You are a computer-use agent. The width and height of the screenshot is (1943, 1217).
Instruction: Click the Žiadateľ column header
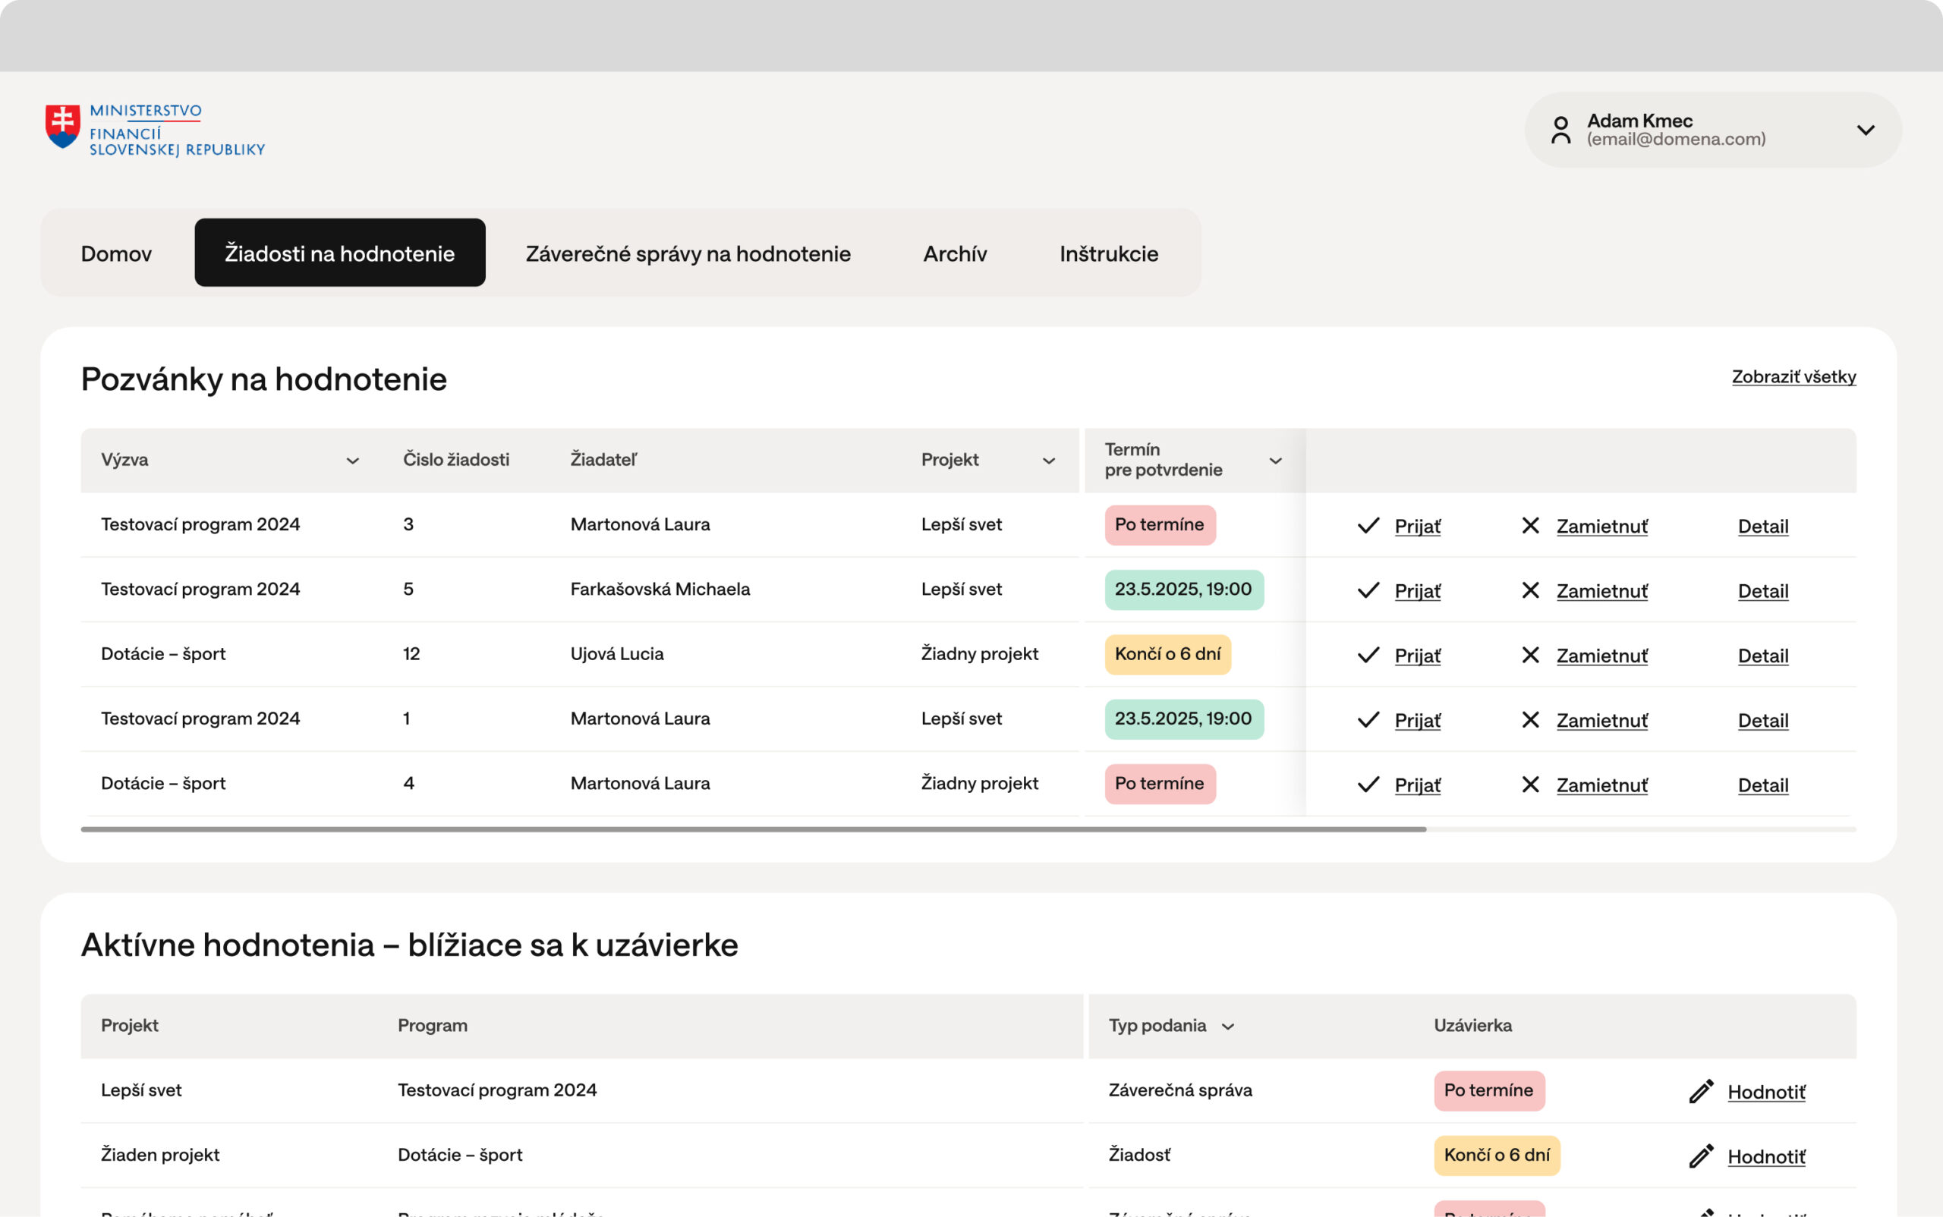(603, 460)
